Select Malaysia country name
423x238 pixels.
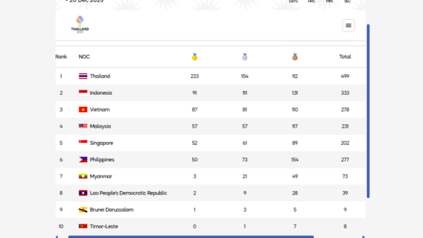click(101, 126)
